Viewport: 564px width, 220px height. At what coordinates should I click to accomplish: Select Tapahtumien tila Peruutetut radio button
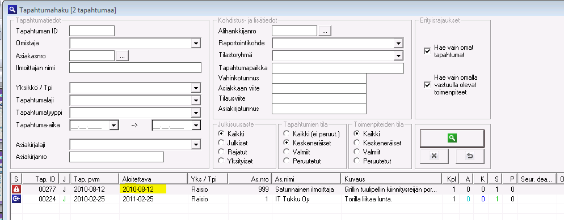pos(287,161)
